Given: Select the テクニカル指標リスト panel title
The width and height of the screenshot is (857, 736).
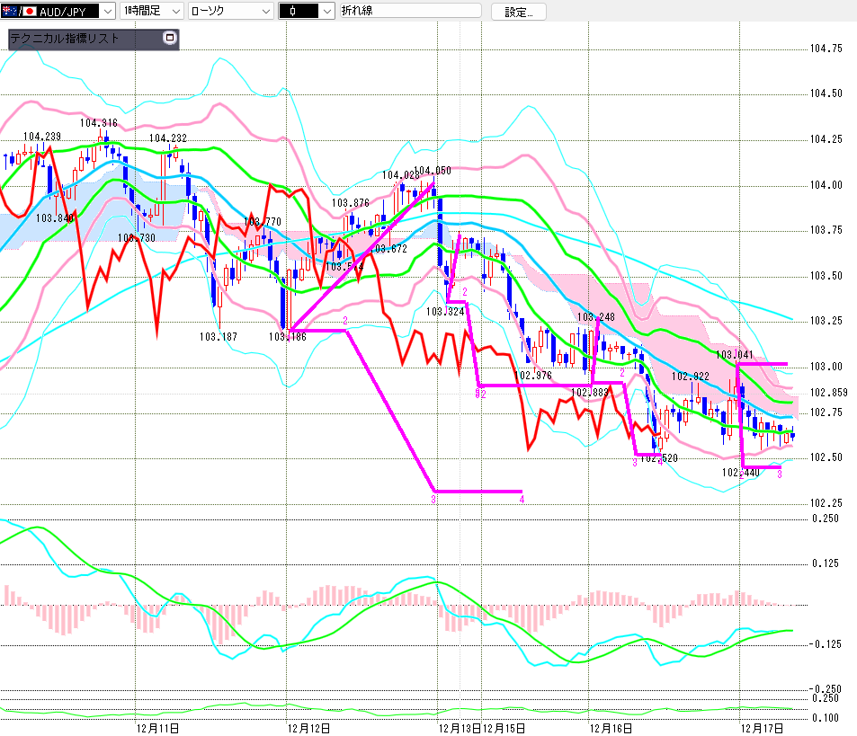Looking at the screenshot, I should point(63,40).
